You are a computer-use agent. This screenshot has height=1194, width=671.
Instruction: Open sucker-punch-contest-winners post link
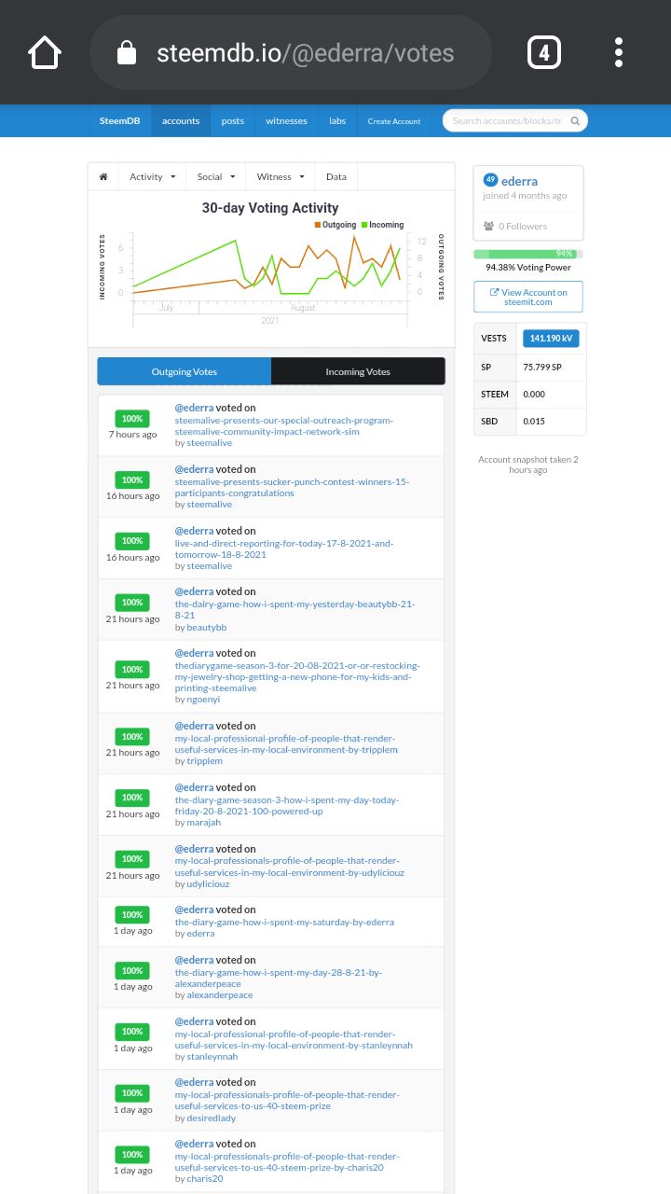[292, 487]
